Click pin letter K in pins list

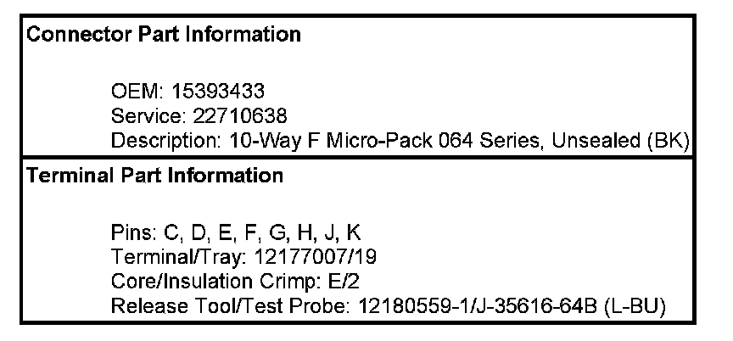coord(354,232)
